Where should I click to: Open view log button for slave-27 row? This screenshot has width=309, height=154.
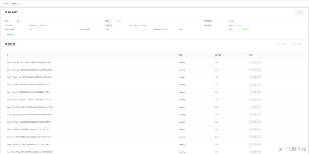click(255, 122)
